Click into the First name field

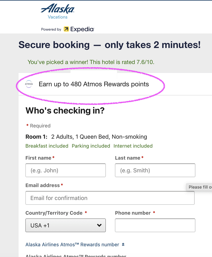click(65, 170)
